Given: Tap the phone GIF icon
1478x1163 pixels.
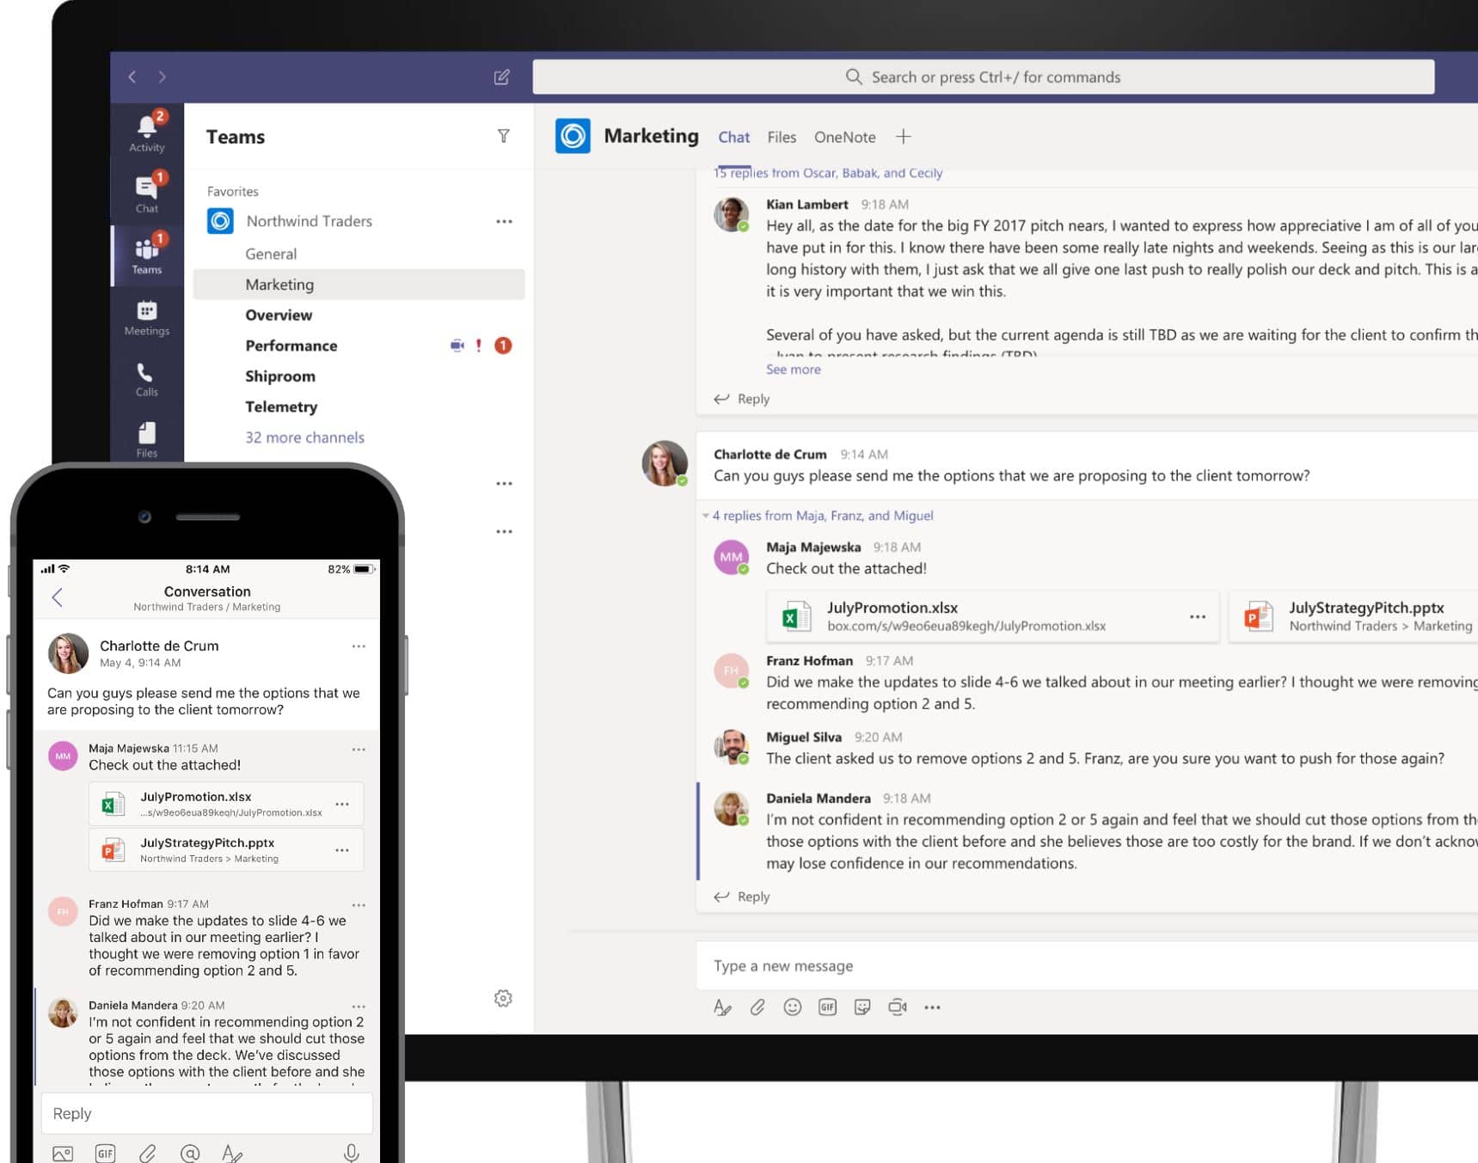Looking at the screenshot, I should [106, 1154].
